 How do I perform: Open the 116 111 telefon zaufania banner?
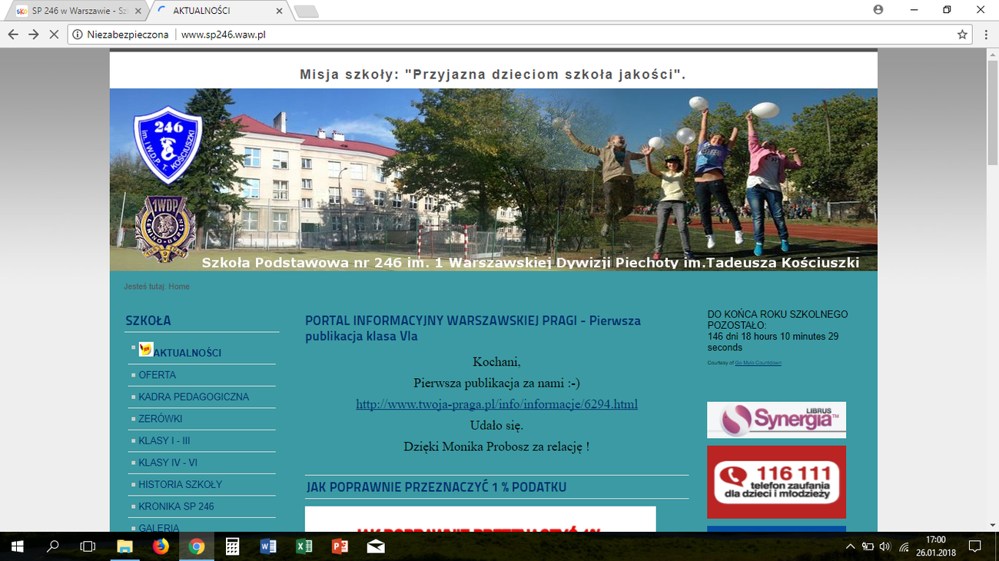(776, 482)
